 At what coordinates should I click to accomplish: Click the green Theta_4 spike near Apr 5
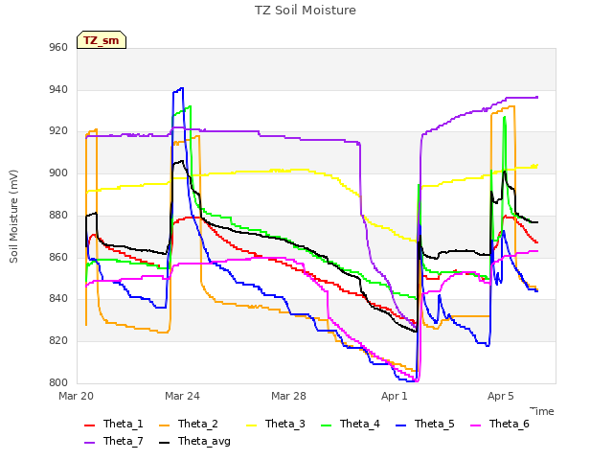tap(505, 117)
